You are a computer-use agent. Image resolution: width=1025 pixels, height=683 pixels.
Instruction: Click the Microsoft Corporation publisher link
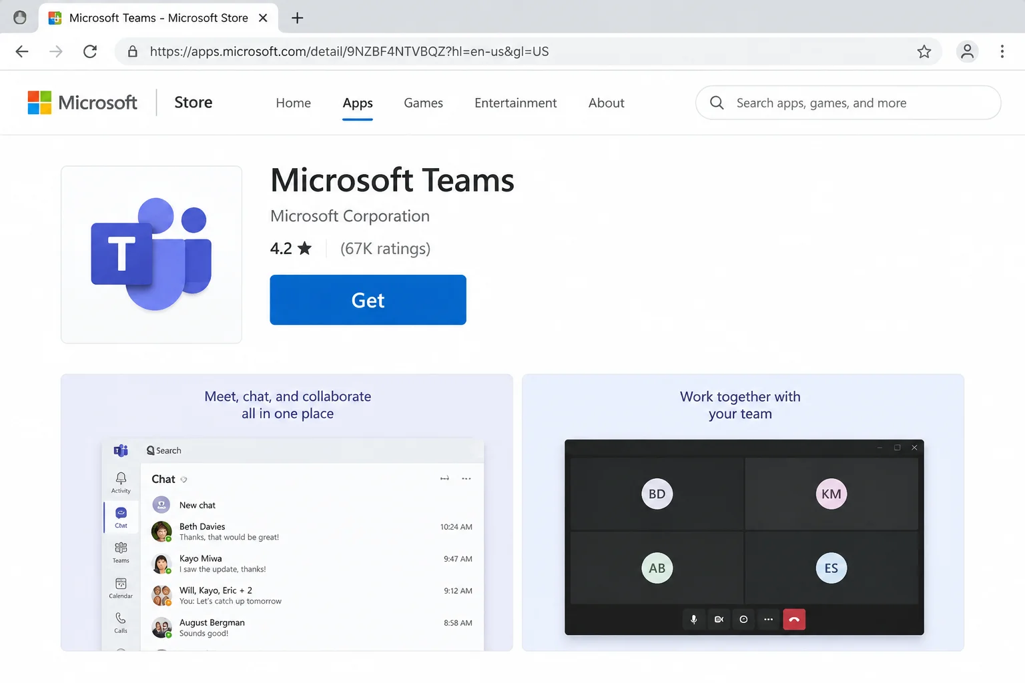350,216
